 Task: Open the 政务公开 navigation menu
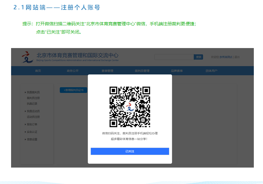(x=72, y=71)
